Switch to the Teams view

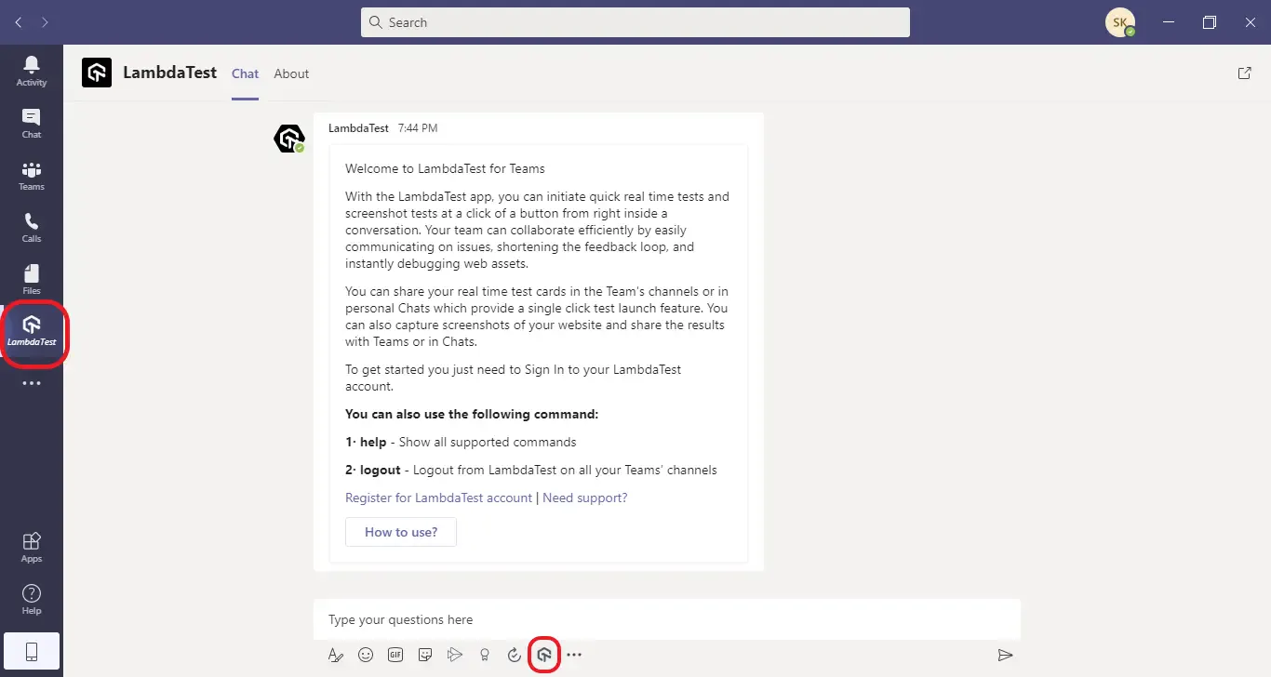point(31,174)
